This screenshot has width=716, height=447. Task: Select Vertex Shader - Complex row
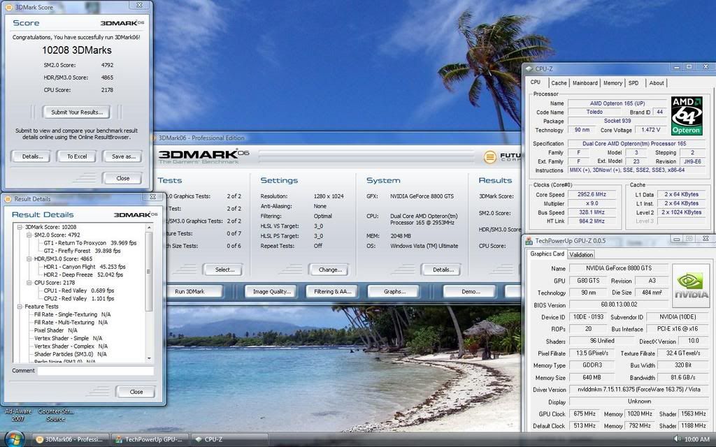point(71,346)
